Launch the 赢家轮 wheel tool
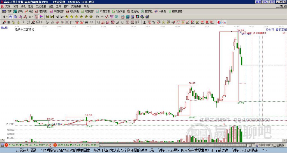The width and height of the screenshot is (287, 153). pyautogui.click(x=147, y=11)
